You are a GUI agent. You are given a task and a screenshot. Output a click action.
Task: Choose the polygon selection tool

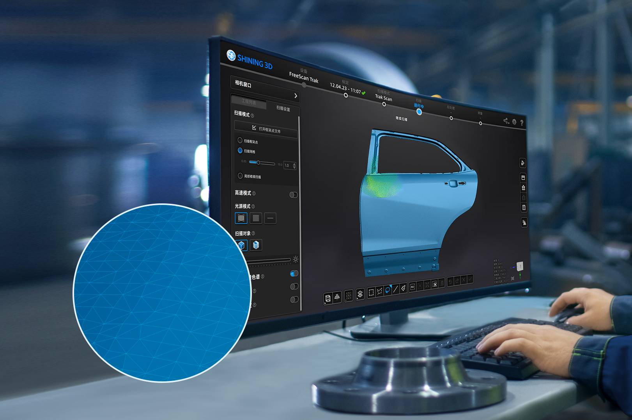tap(379, 291)
